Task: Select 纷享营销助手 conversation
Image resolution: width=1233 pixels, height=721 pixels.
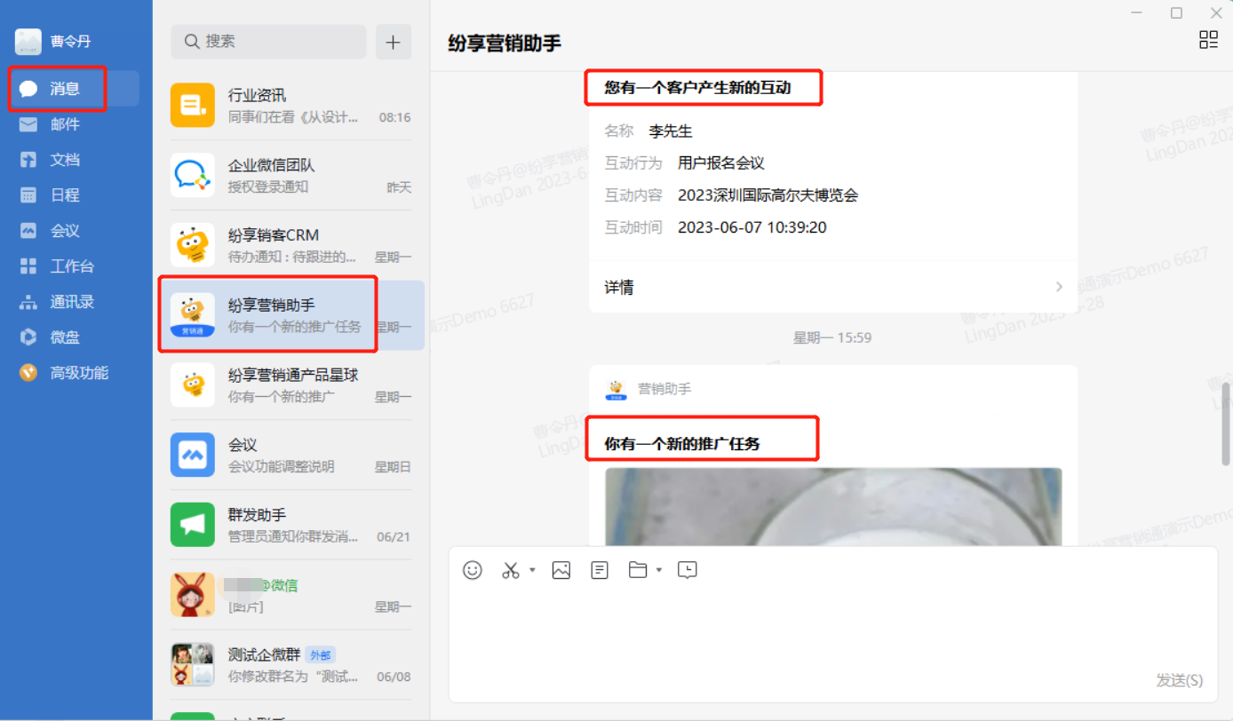Action: point(291,315)
